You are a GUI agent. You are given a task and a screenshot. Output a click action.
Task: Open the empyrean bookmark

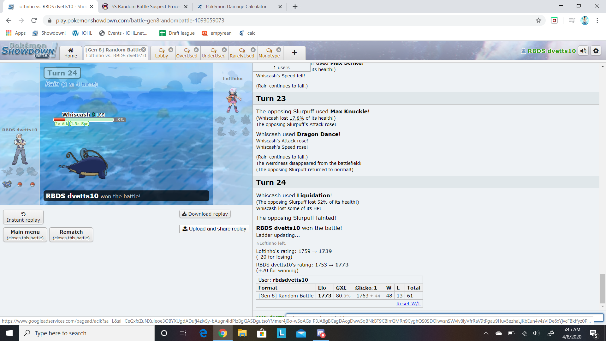tap(217, 33)
